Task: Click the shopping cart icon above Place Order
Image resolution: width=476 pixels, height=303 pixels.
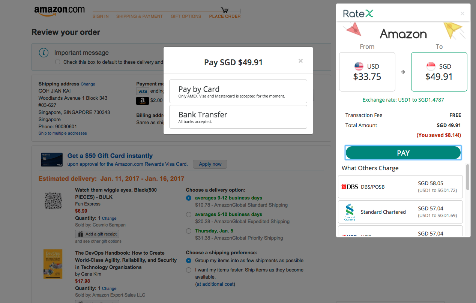Action: pyautogui.click(x=225, y=10)
